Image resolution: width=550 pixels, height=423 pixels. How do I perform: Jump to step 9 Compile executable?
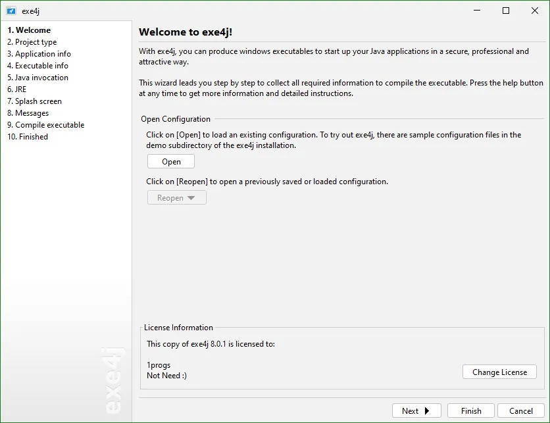tap(45, 125)
